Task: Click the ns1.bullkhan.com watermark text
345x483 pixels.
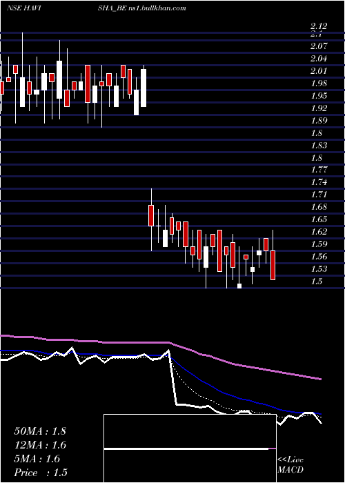Action: (x=157, y=8)
